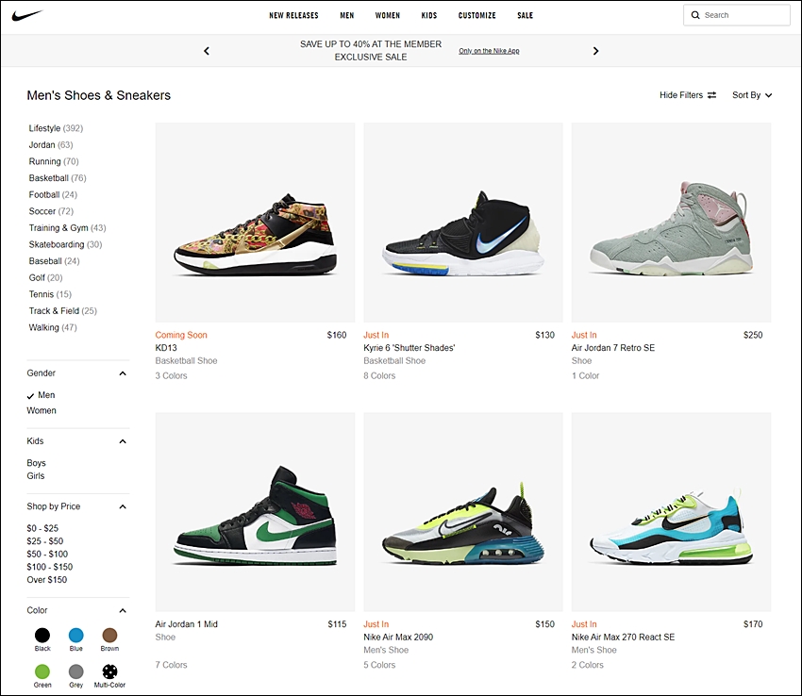Collapse the Gender filter section
Screen dimensions: 802x696
click(x=123, y=373)
